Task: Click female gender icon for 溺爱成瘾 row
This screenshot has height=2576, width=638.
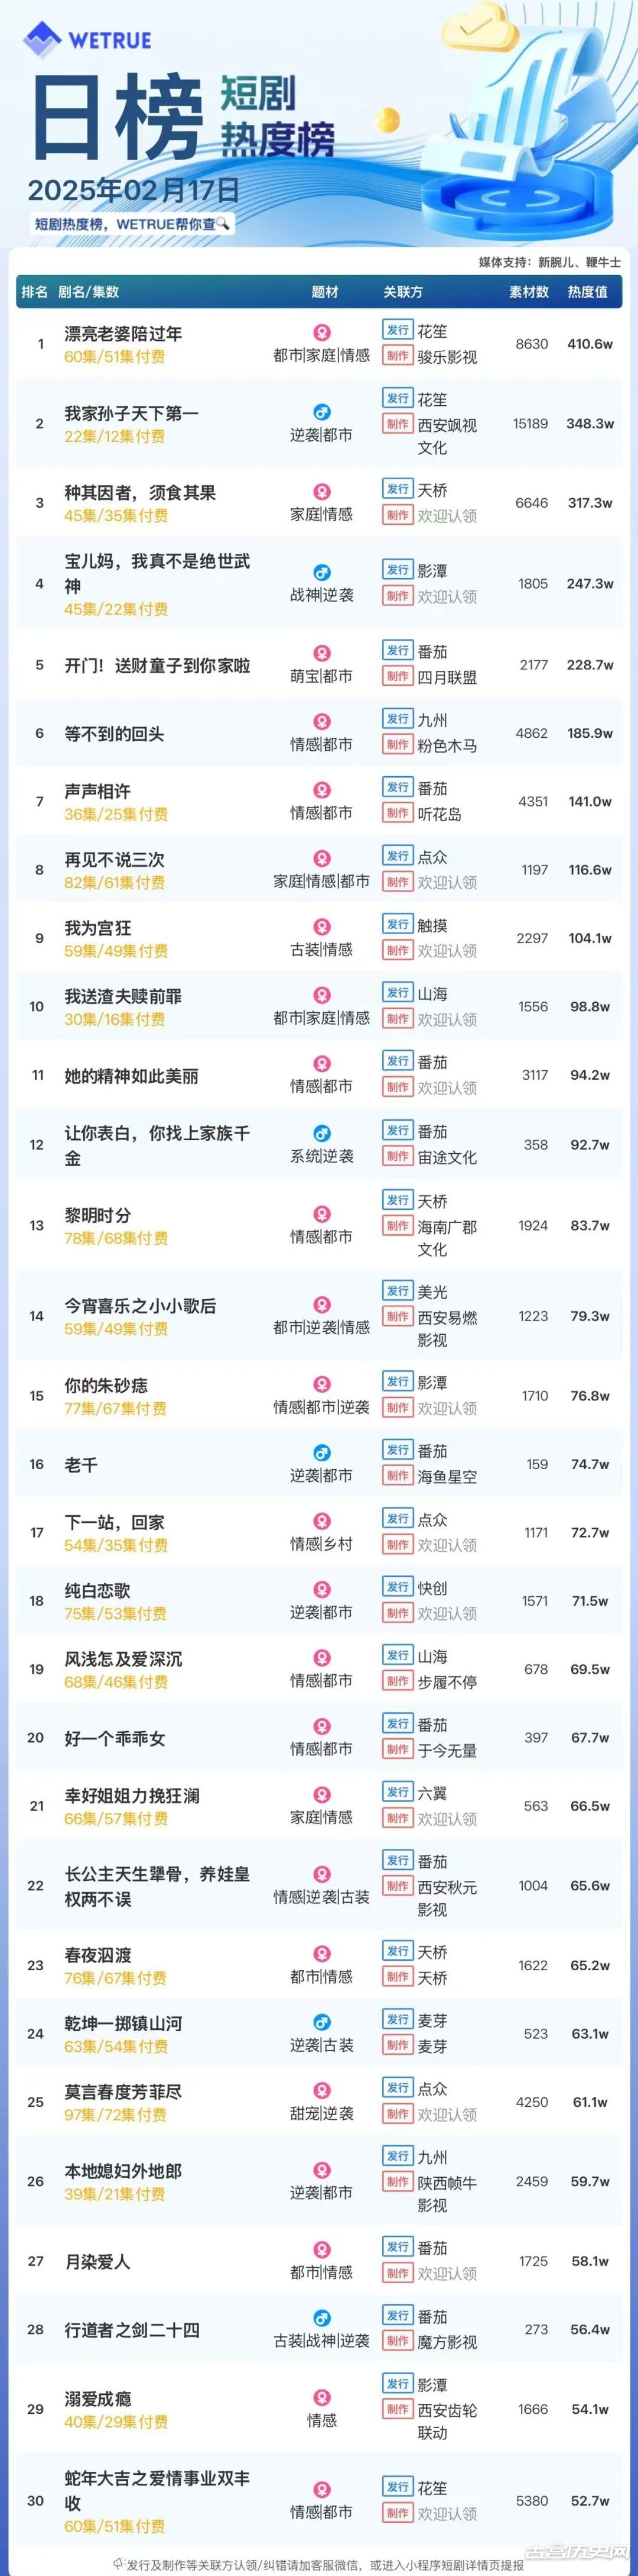Action: coord(321,2398)
